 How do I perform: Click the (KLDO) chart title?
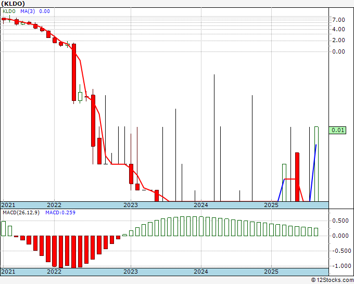click(x=13, y=4)
